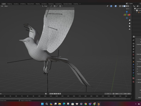
Task: Click the timeline Start frame field
Action: pyautogui.click(x=119, y=94)
